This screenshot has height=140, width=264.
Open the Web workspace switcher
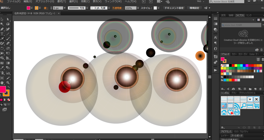pos(201,1)
